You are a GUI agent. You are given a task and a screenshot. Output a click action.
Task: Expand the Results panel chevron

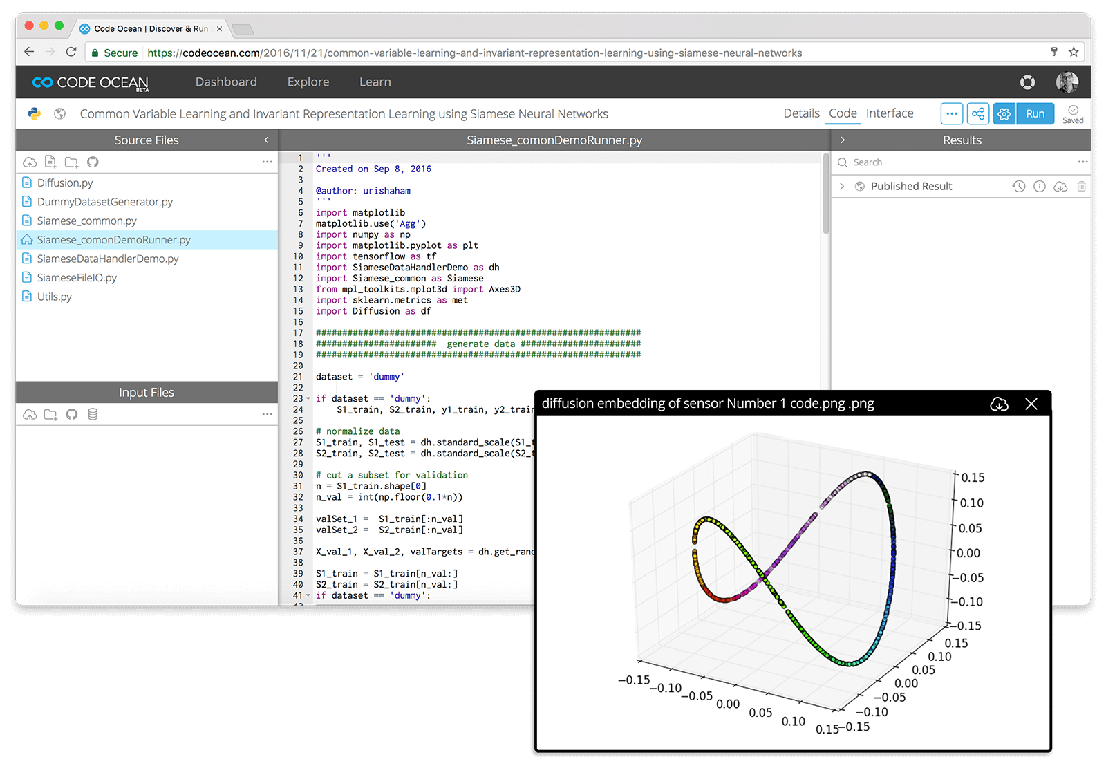pyautogui.click(x=843, y=140)
